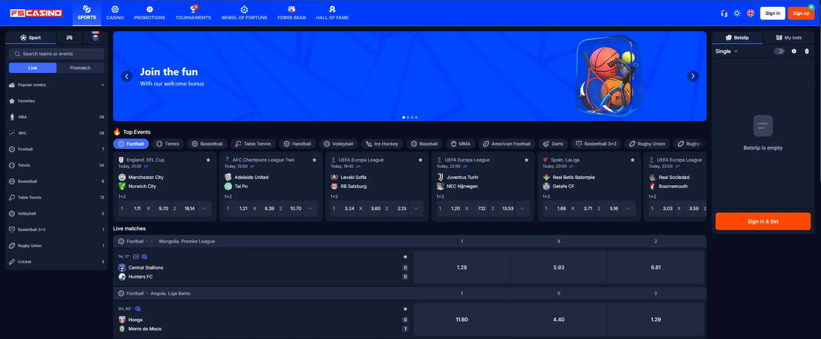Click the search teams or events field
Image resolution: width=821 pixels, height=339 pixels.
[x=57, y=54]
